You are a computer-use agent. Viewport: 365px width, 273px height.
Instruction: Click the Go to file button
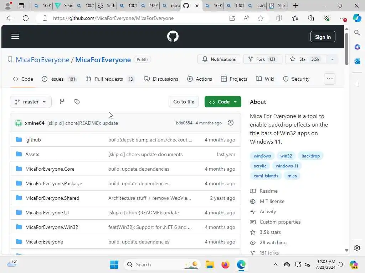184,102
